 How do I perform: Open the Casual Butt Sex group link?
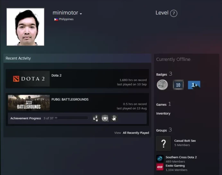pyautogui.click(x=185, y=141)
